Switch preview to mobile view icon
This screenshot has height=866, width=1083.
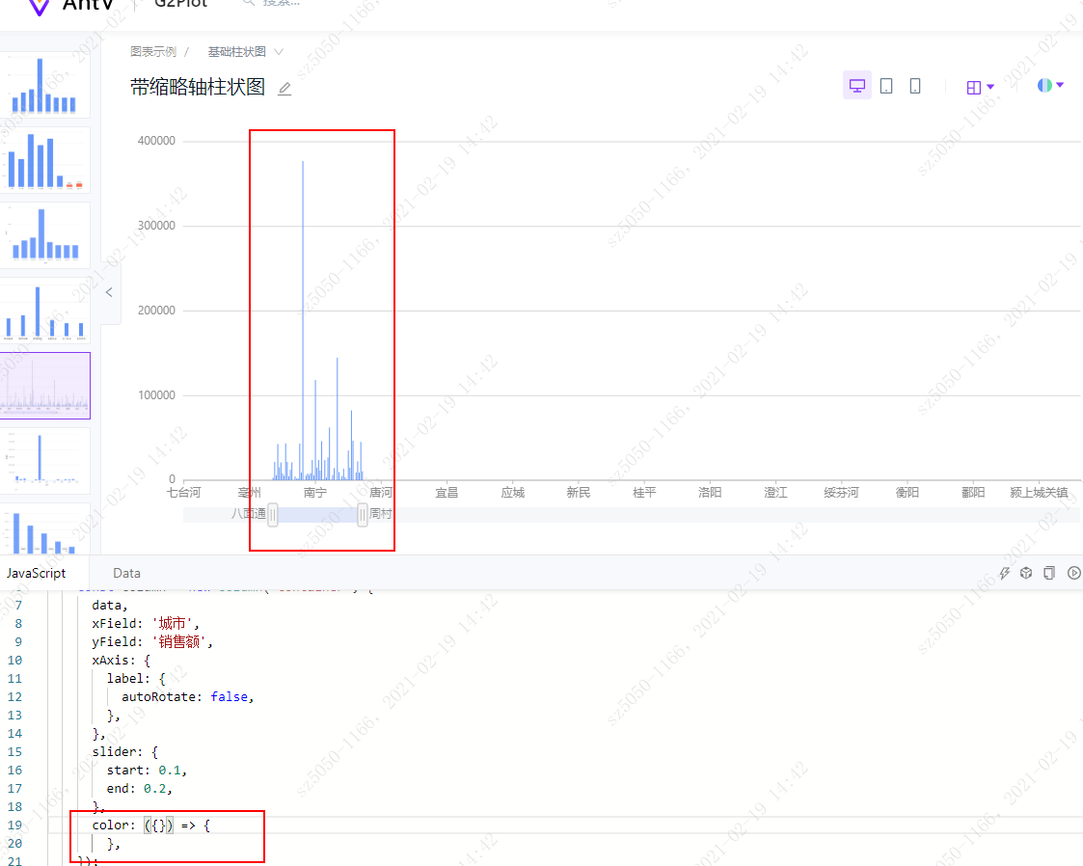point(914,85)
